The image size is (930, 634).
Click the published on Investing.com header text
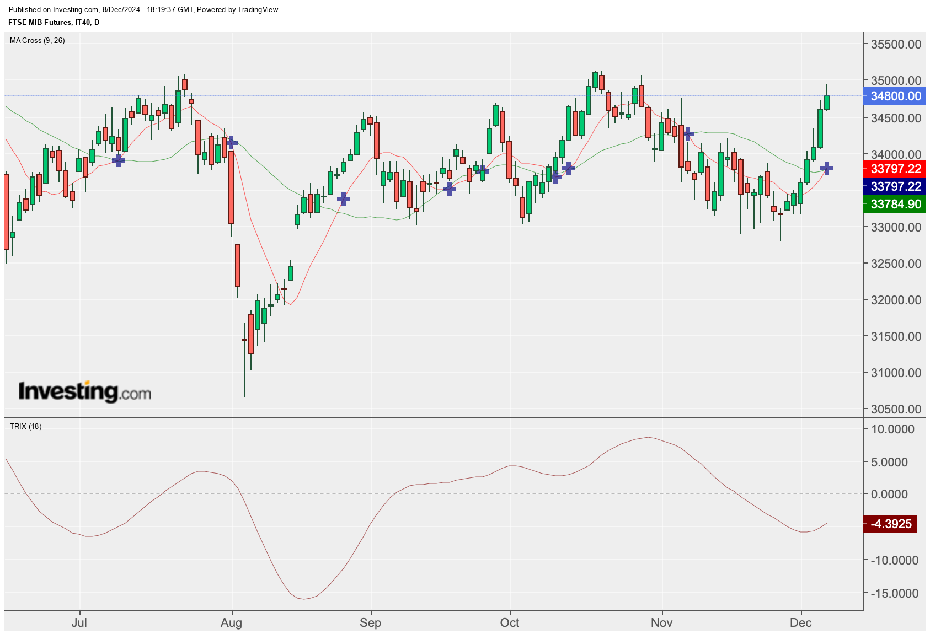pyautogui.click(x=145, y=9)
